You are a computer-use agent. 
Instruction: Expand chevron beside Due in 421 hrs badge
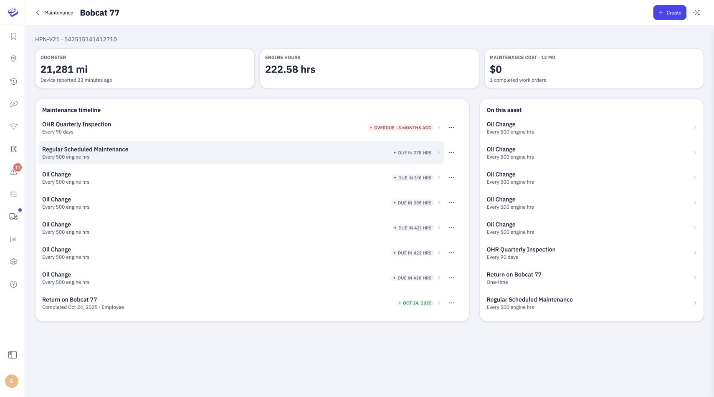click(x=439, y=228)
